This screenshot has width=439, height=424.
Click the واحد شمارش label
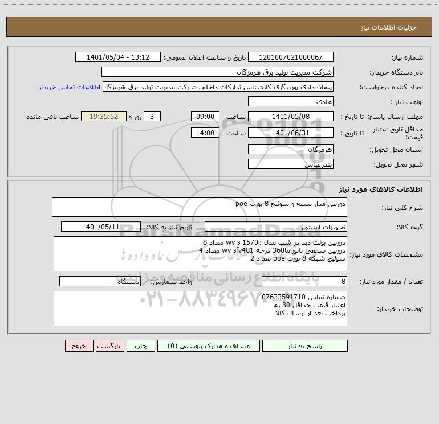click(x=172, y=282)
